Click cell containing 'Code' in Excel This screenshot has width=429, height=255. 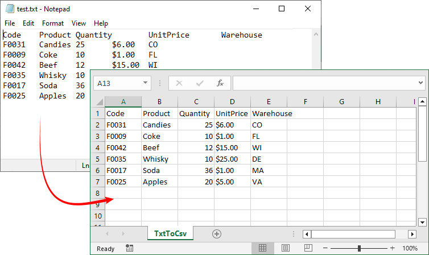tap(123, 113)
